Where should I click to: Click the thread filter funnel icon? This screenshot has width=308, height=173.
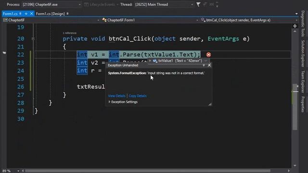coord(198,4)
